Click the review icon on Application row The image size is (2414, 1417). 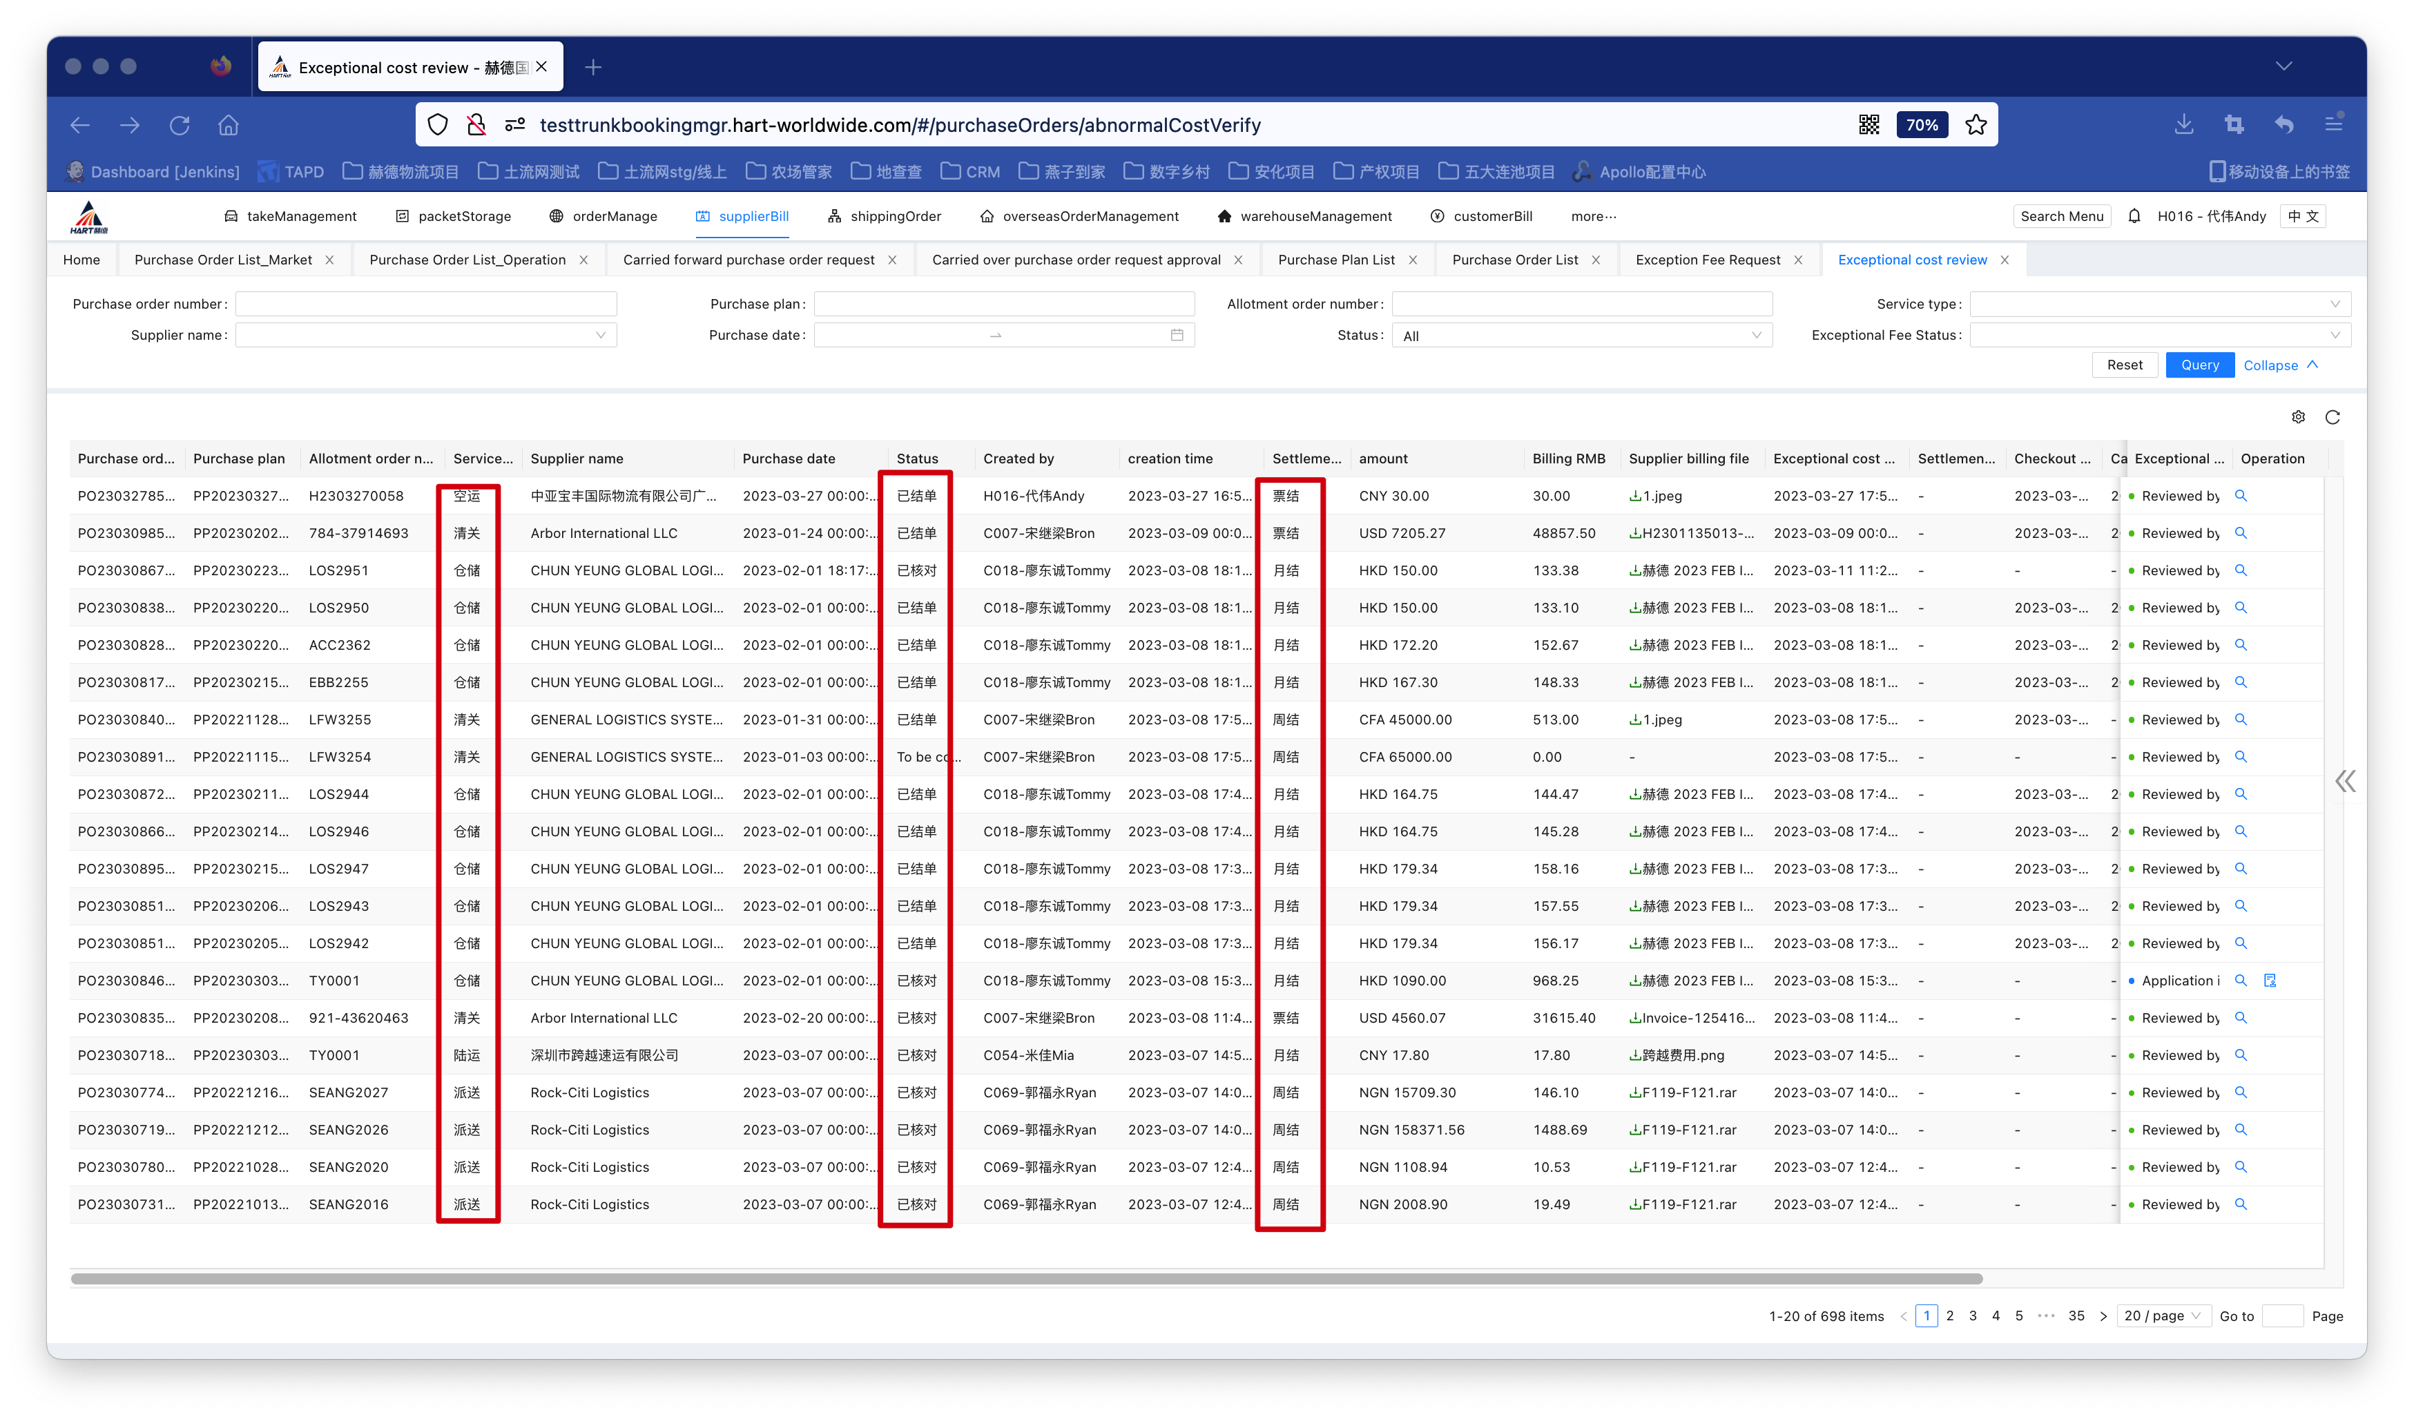[2270, 980]
